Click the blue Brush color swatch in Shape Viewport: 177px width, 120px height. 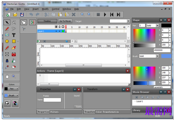pos(166,56)
